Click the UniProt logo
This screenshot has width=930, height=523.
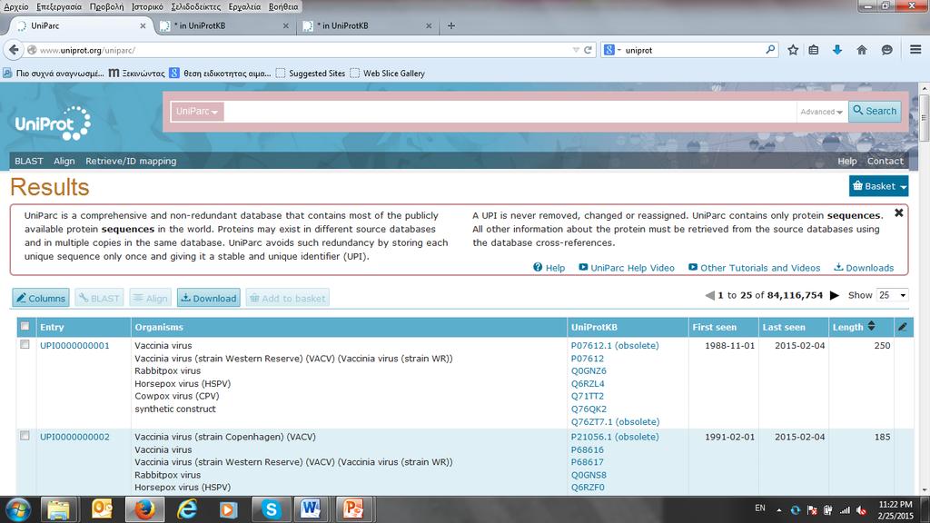(53, 123)
